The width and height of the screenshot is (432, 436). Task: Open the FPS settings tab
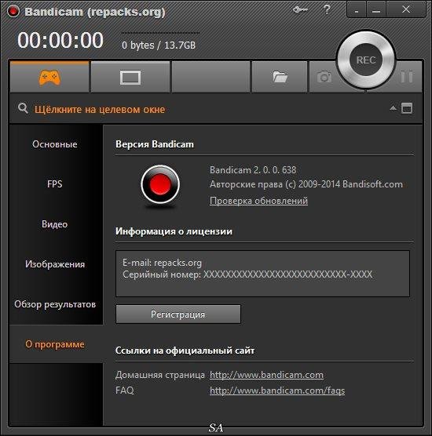click(x=55, y=184)
